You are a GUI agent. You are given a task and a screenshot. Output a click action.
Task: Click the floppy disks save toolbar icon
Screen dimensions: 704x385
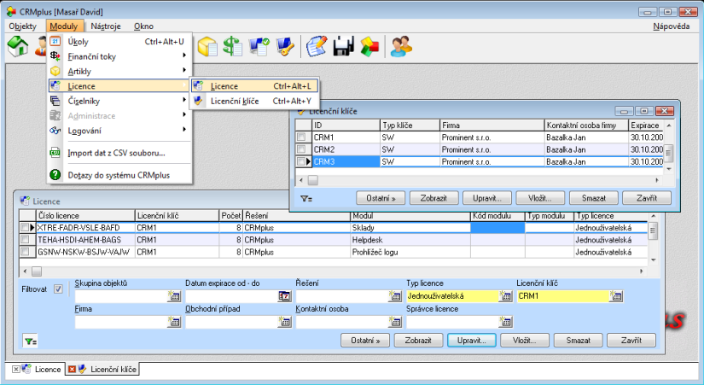pos(344,46)
